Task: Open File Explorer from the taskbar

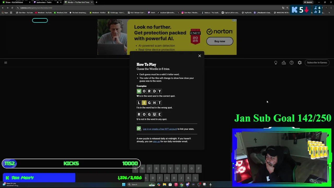Action: coord(164,185)
